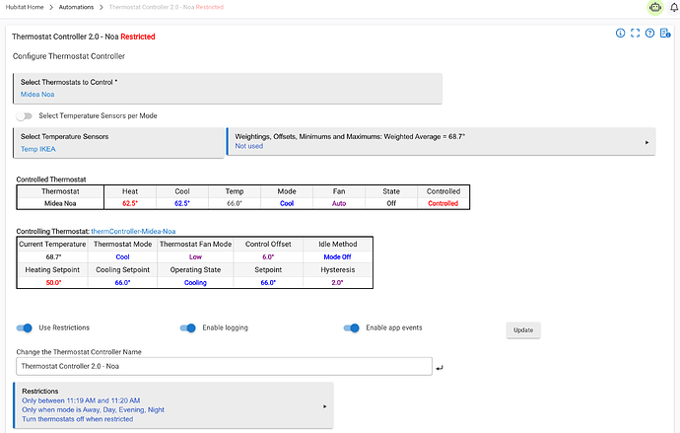This screenshot has width=680, height=433.
Task: Open the robot assistant icon
Action: click(x=655, y=7)
